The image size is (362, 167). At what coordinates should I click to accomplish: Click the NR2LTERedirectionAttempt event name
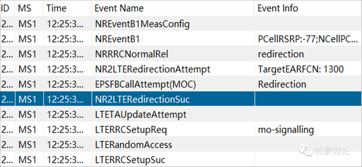[x=153, y=69]
